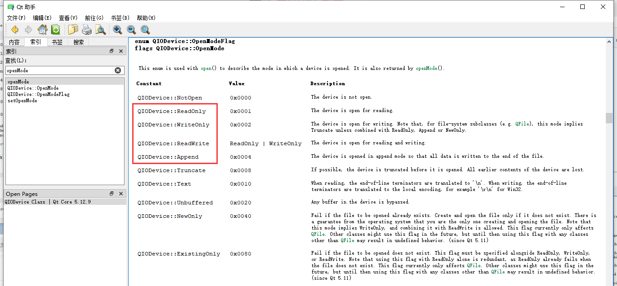Go back using the yellow back arrow
This screenshot has height=286, width=617.
14,30
